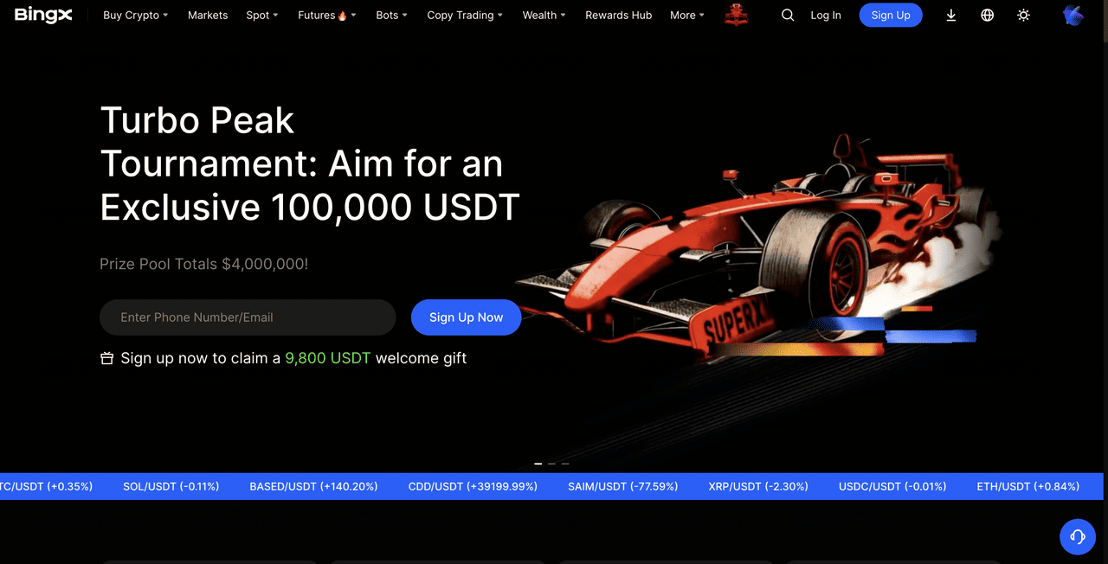Viewport: 1108px width, 564px height.
Task: Click the globe language icon
Action: [x=987, y=15]
